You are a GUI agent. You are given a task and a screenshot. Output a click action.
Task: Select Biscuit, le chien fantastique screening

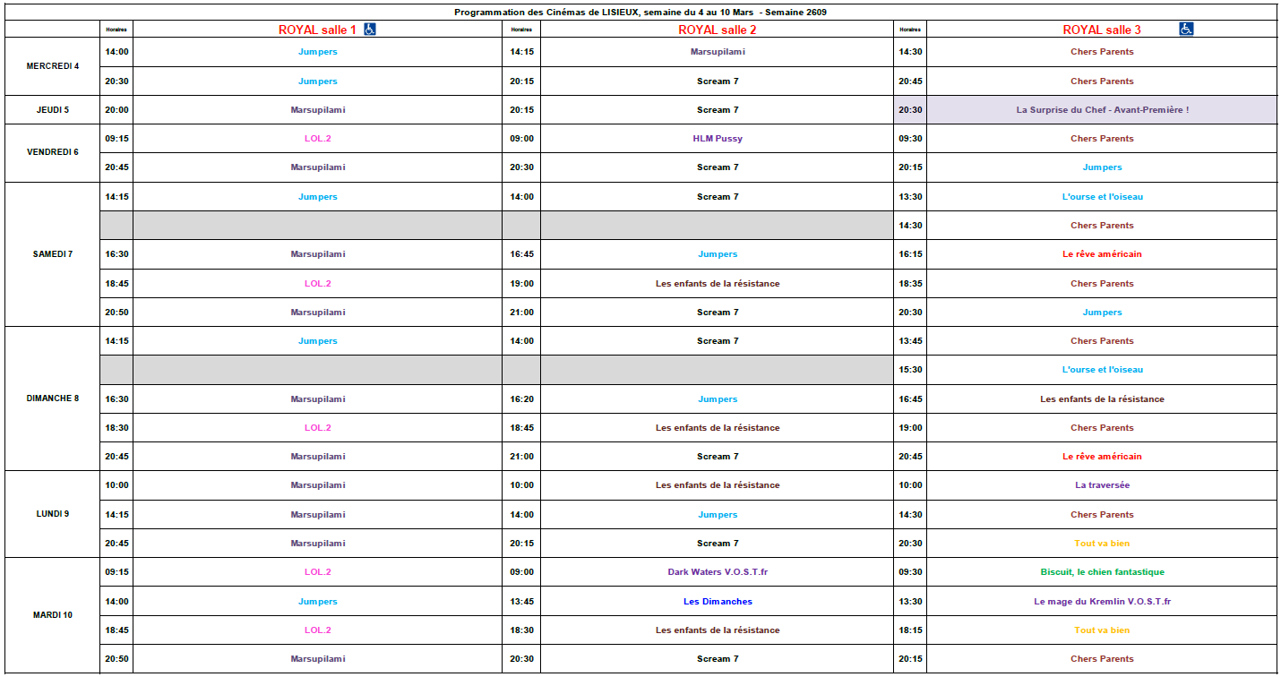click(x=1102, y=572)
